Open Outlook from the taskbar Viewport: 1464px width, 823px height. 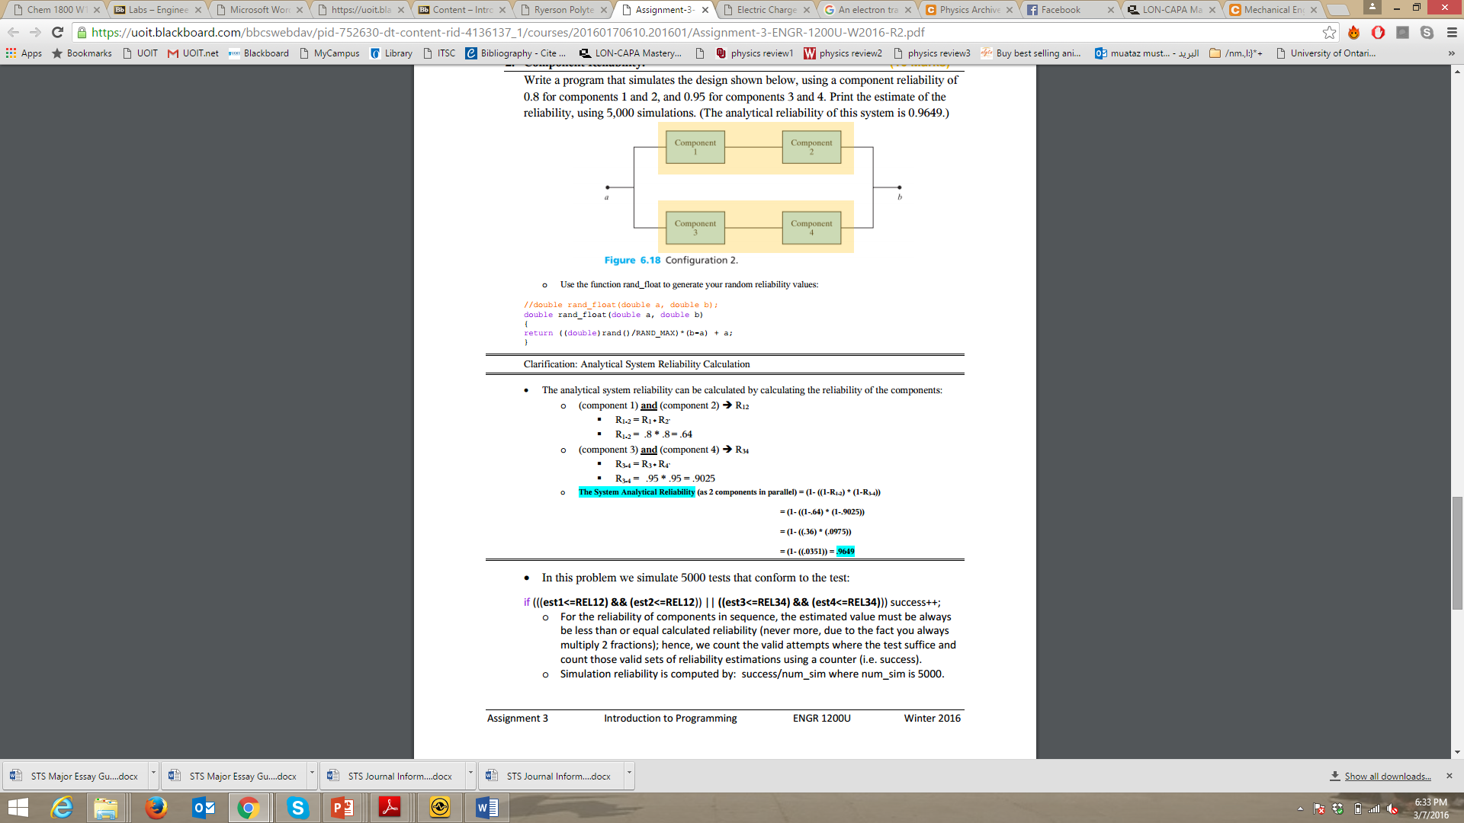pos(204,808)
